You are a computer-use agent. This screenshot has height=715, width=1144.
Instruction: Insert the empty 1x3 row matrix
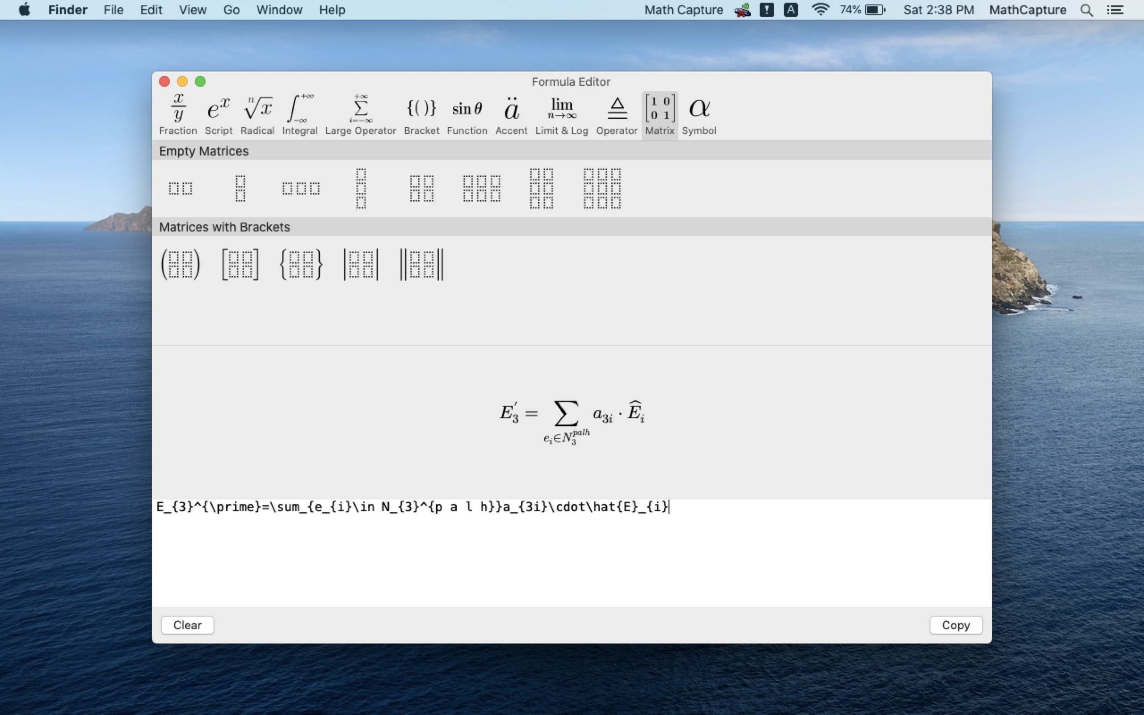click(301, 188)
